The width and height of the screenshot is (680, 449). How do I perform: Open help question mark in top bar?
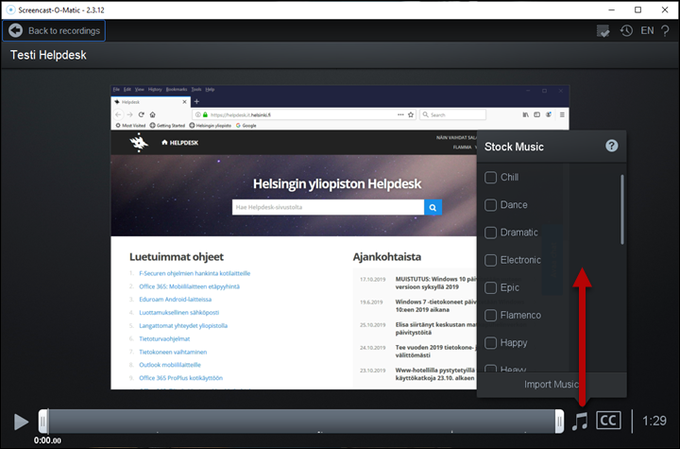click(x=665, y=31)
